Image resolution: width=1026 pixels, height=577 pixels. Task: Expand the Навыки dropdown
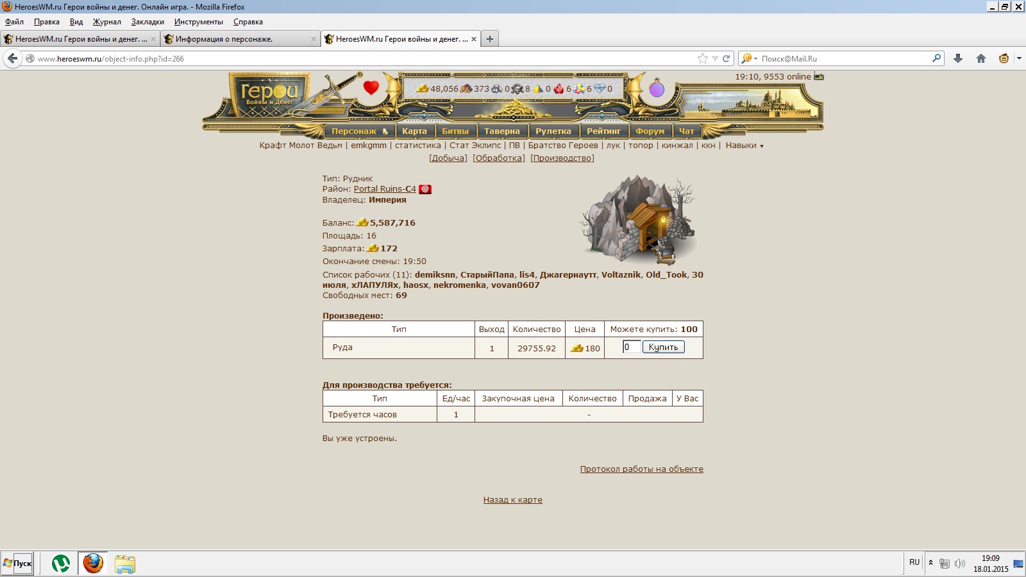pos(744,146)
